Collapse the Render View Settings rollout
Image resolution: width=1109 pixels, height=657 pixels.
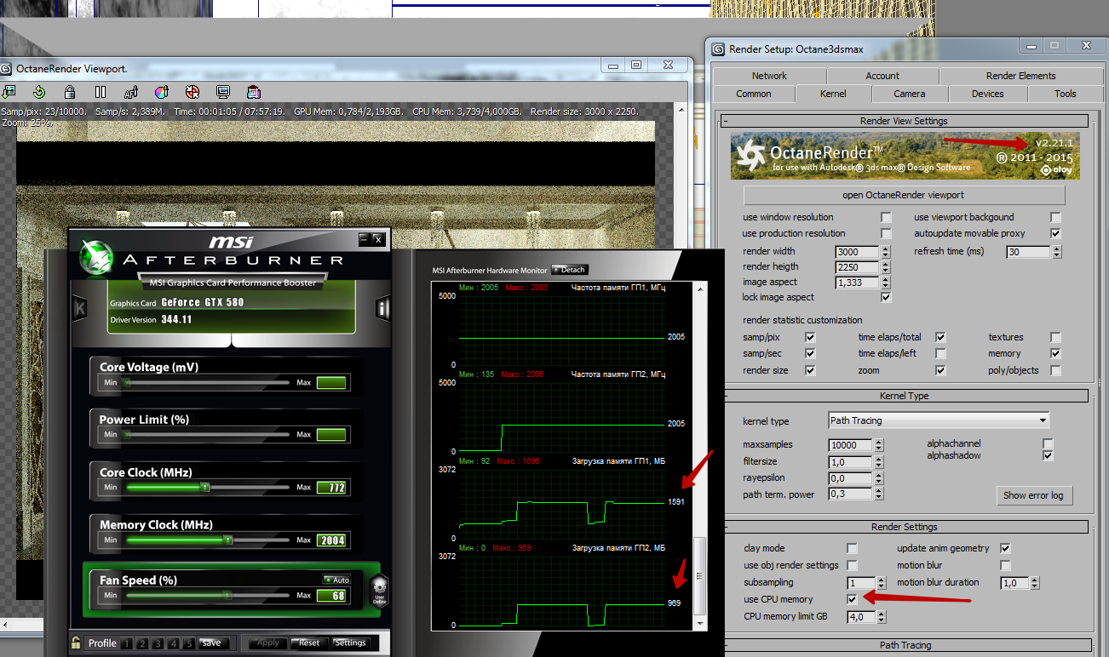click(x=905, y=121)
